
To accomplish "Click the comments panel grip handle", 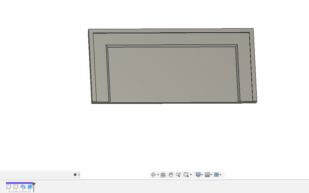I will (79, 174).
